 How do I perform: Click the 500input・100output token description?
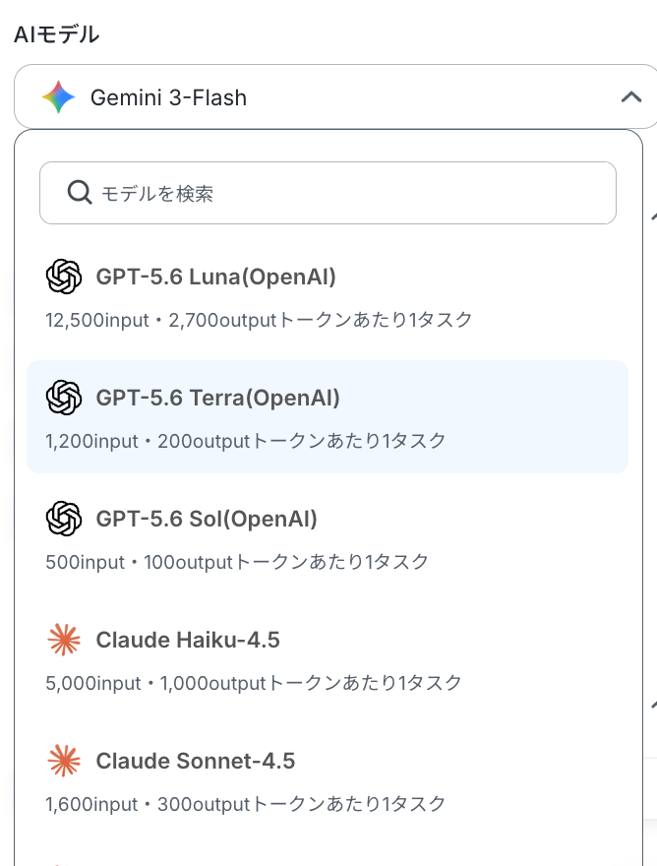click(237, 562)
